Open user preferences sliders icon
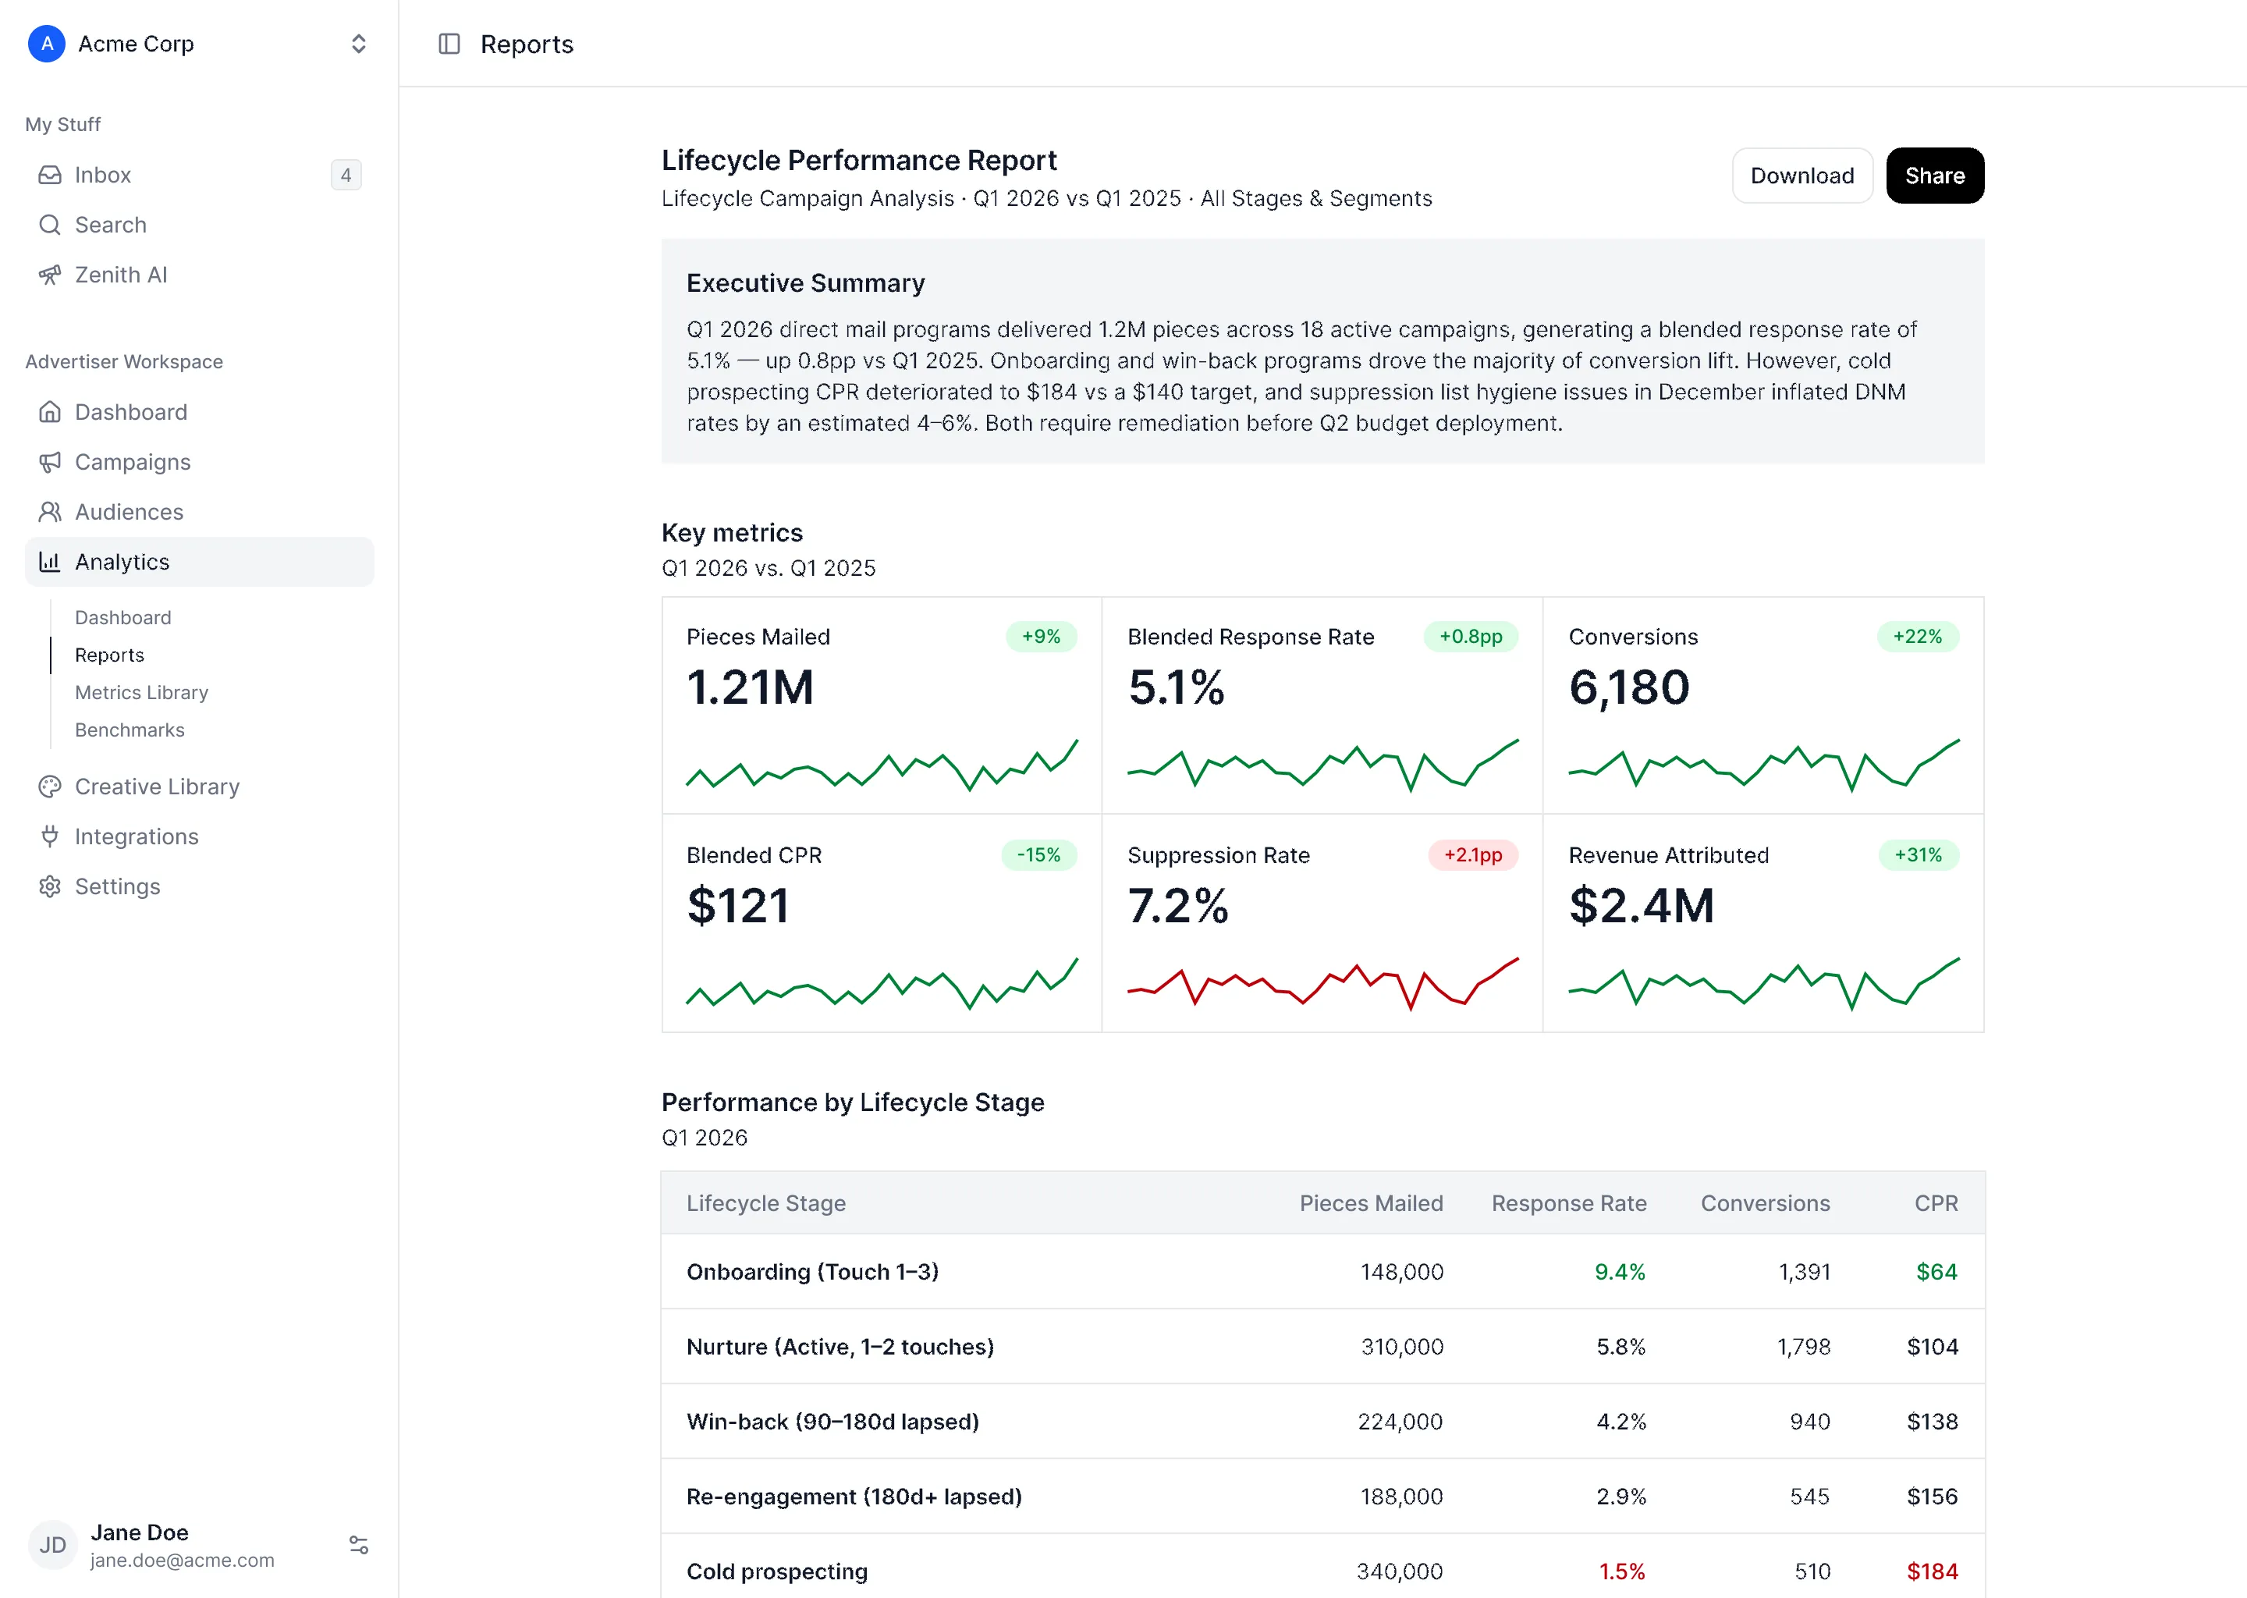The width and height of the screenshot is (2247, 1598). click(x=358, y=1545)
